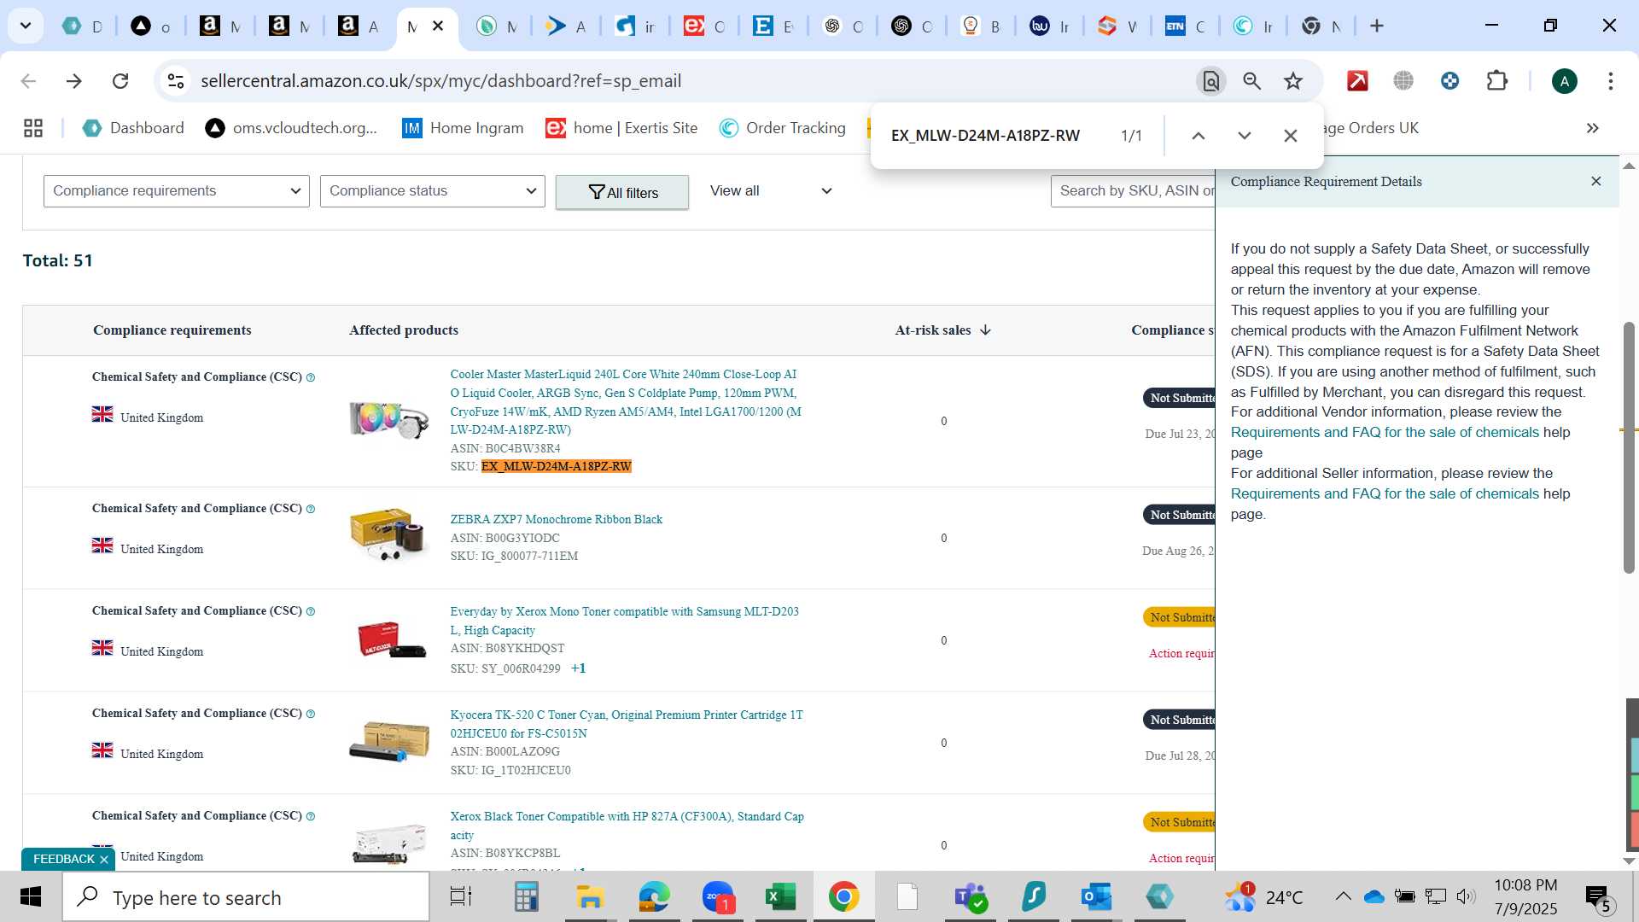Open the View all dropdown
This screenshot has width=1639, height=922.
pos(771,191)
